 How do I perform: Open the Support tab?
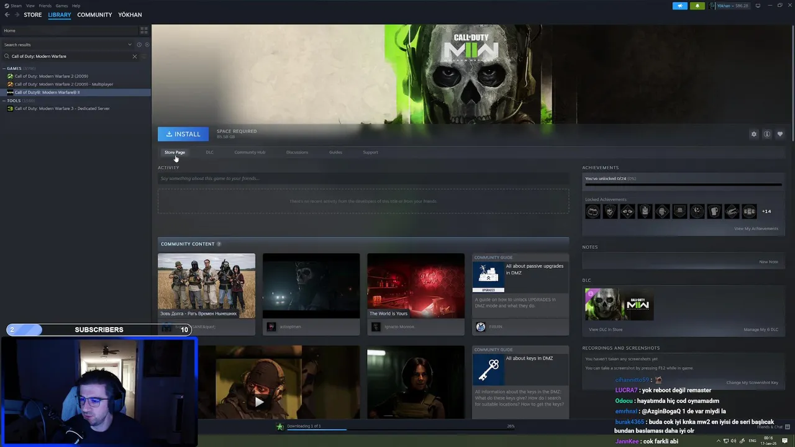coord(370,152)
